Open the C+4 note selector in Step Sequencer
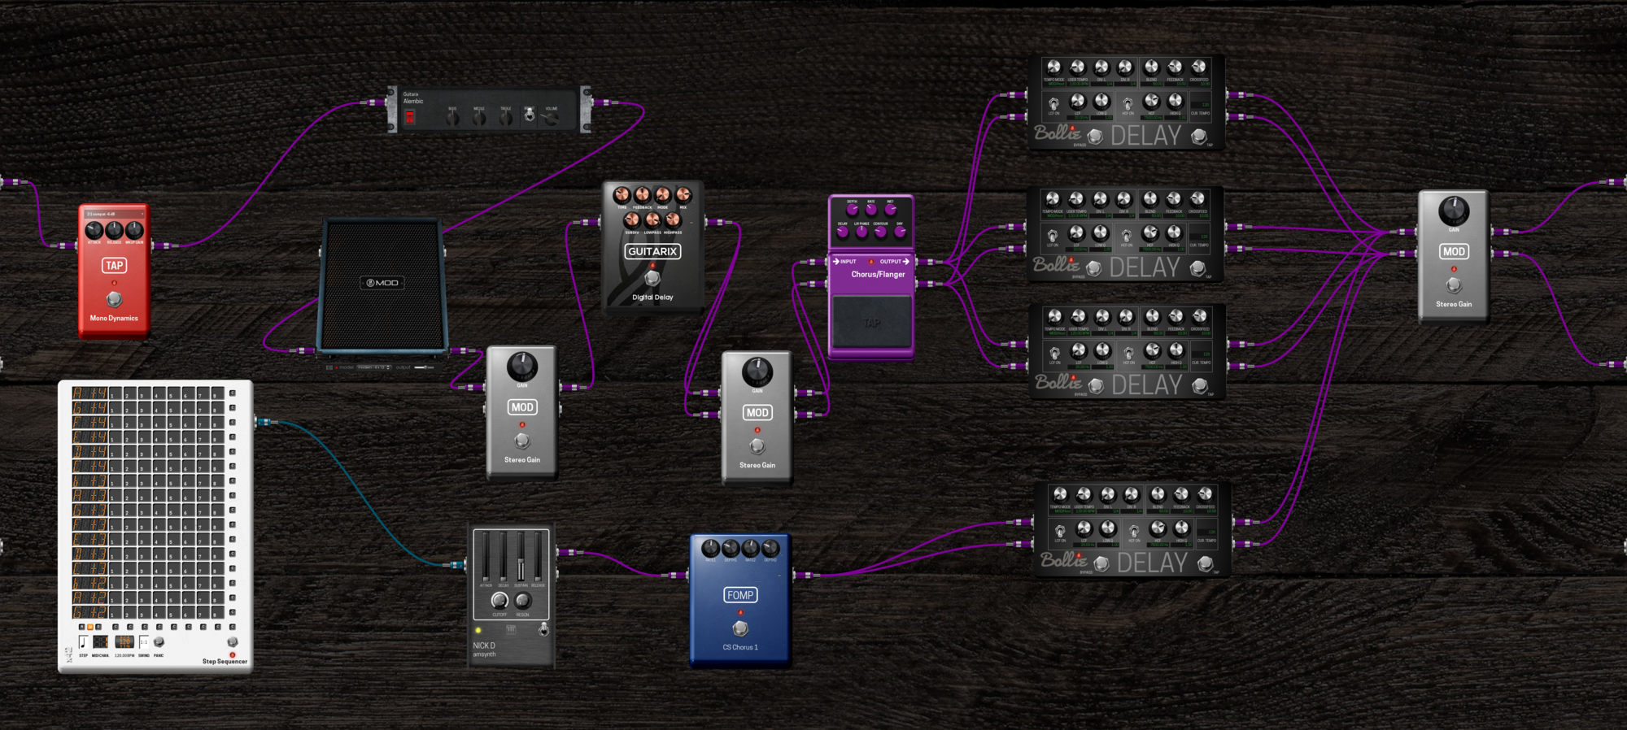This screenshot has width=1627, height=730. pos(89,467)
